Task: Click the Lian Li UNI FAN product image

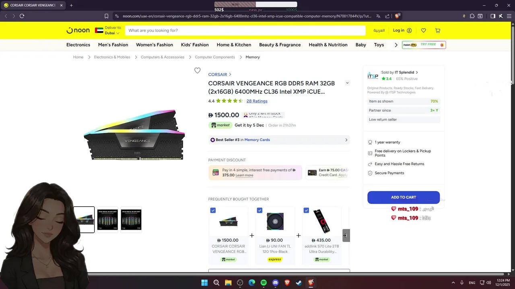Action: click(x=275, y=221)
